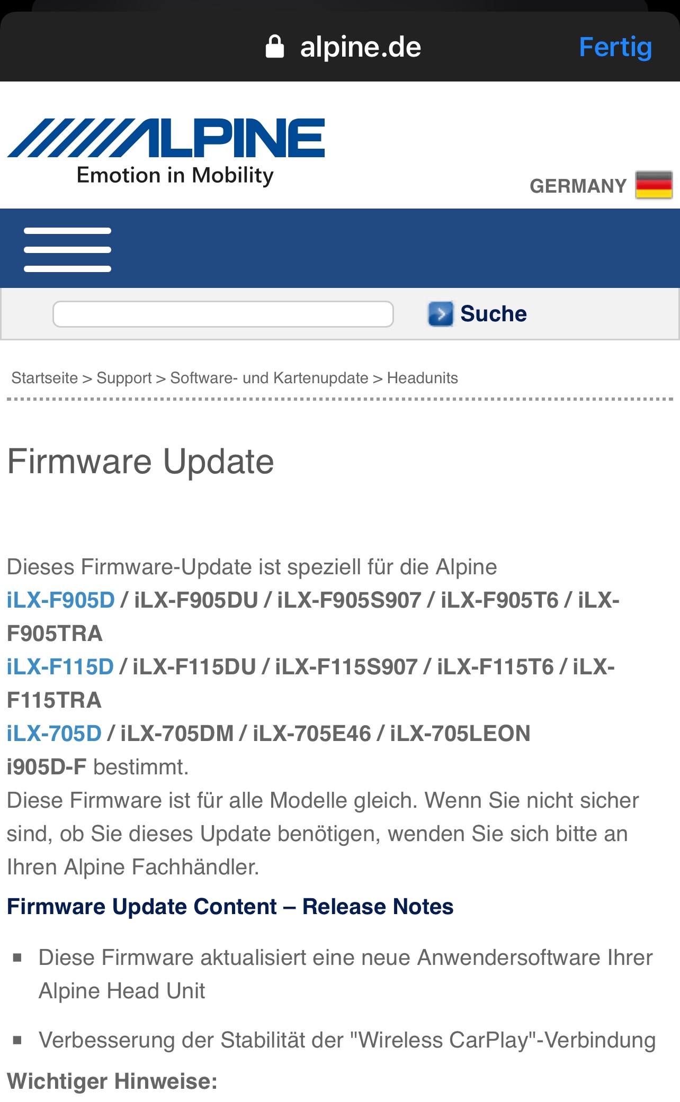The height and width of the screenshot is (1102, 680).
Task: Click the blue Suche arrow icon
Action: click(440, 314)
